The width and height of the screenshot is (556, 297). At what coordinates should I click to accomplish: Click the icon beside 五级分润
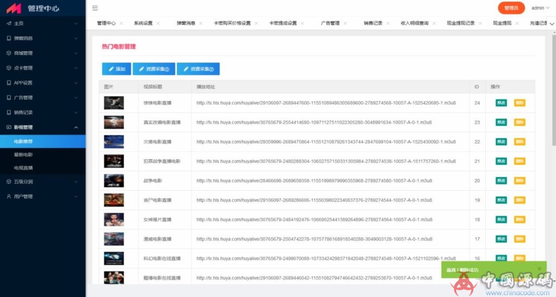(x=9, y=181)
